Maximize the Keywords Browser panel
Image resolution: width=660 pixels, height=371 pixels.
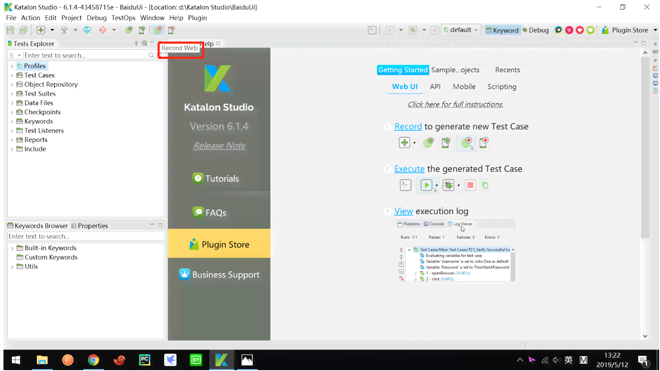[160, 225]
